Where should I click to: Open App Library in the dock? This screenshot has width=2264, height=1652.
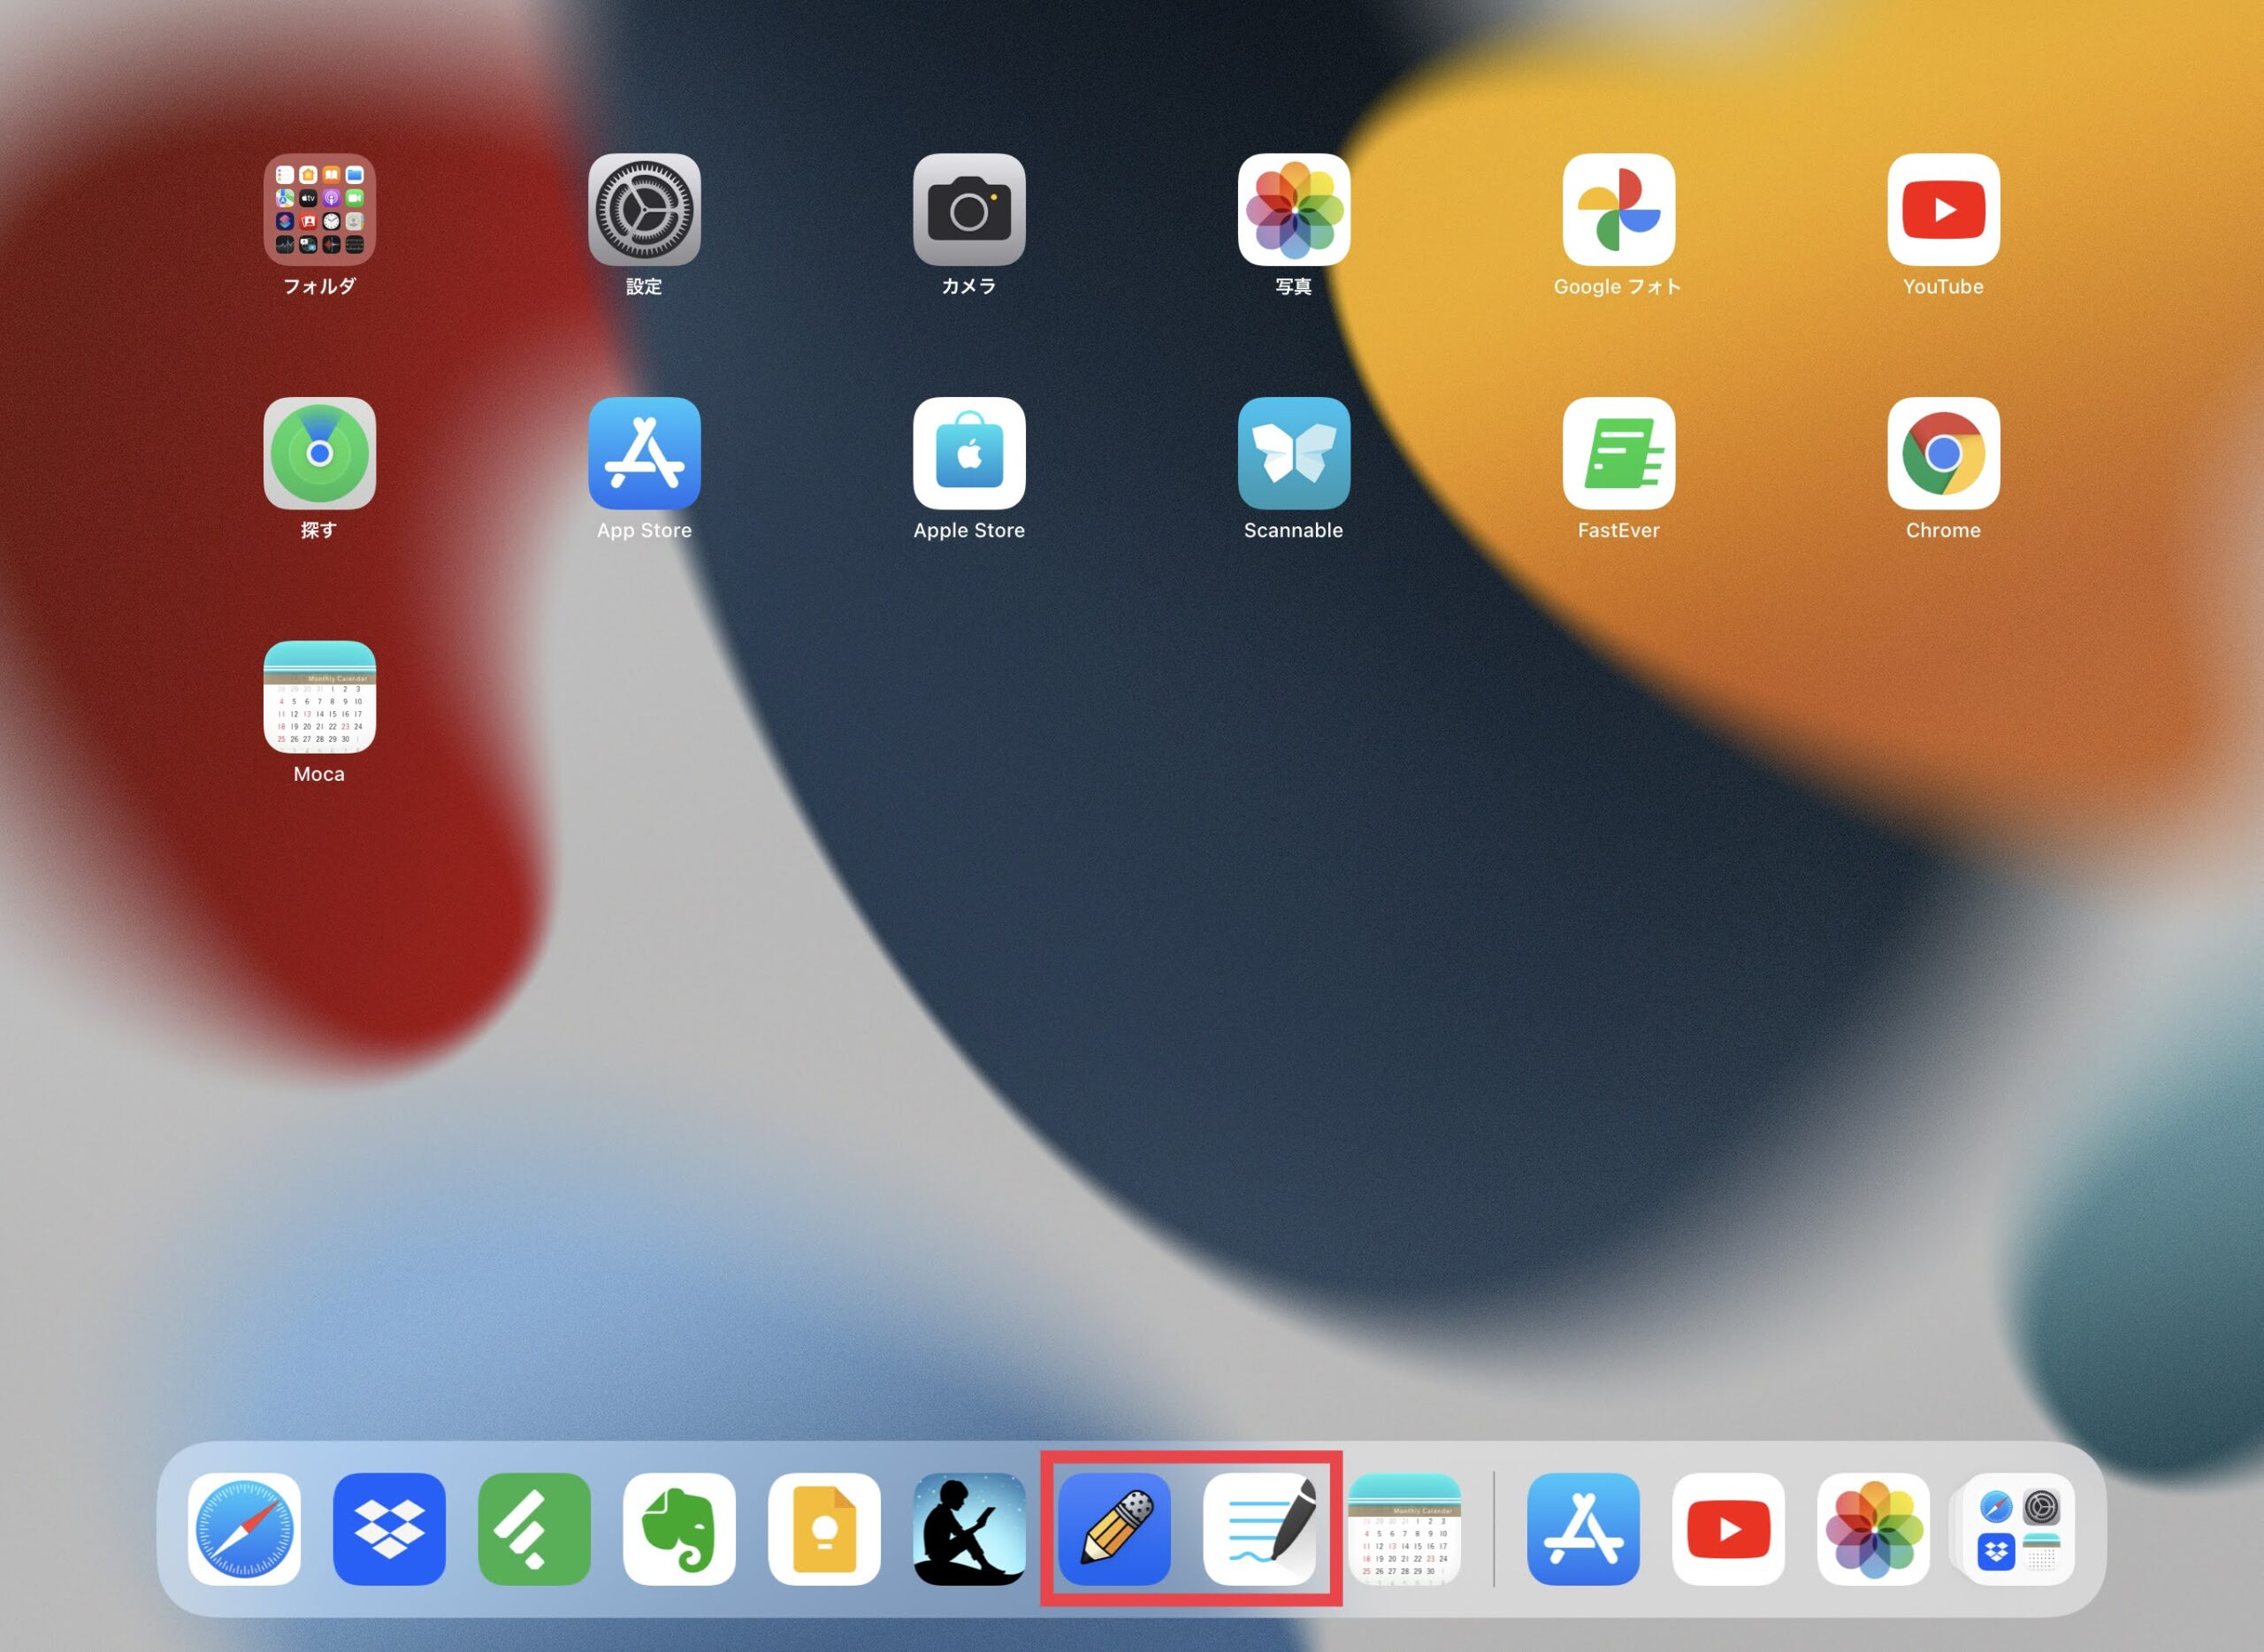2017,1528
